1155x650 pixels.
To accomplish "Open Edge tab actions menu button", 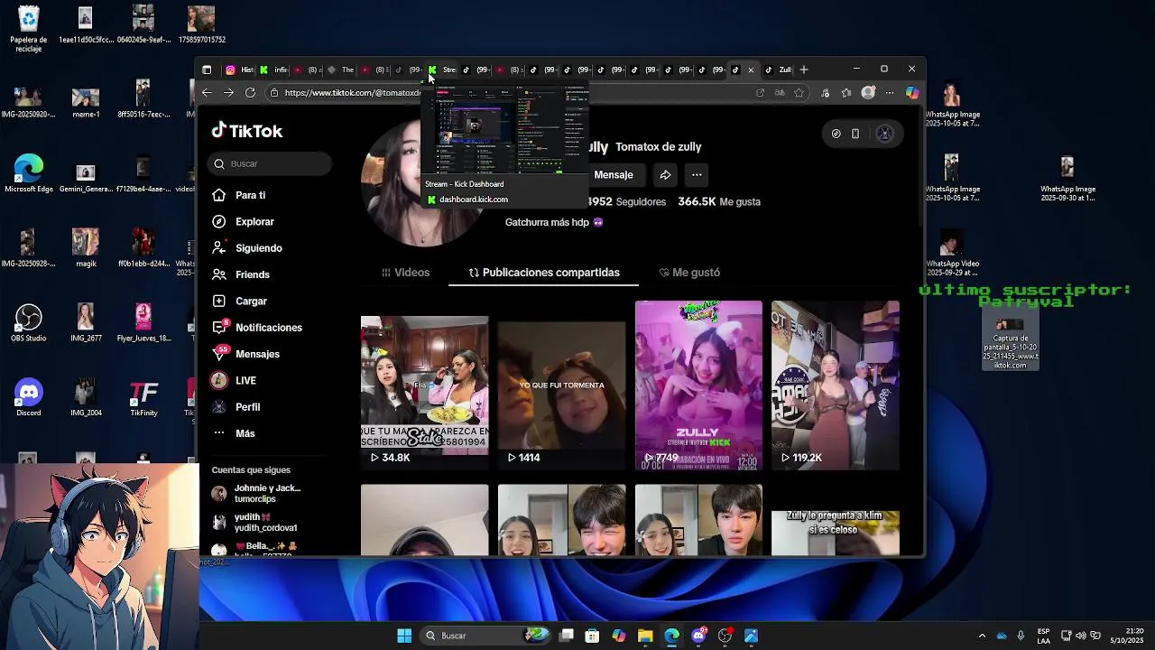I will click(x=207, y=70).
